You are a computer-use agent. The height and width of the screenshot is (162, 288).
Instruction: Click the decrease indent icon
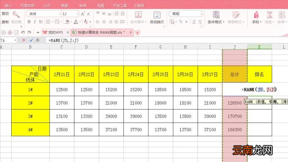pyautogui.click(x=117, y=14)
